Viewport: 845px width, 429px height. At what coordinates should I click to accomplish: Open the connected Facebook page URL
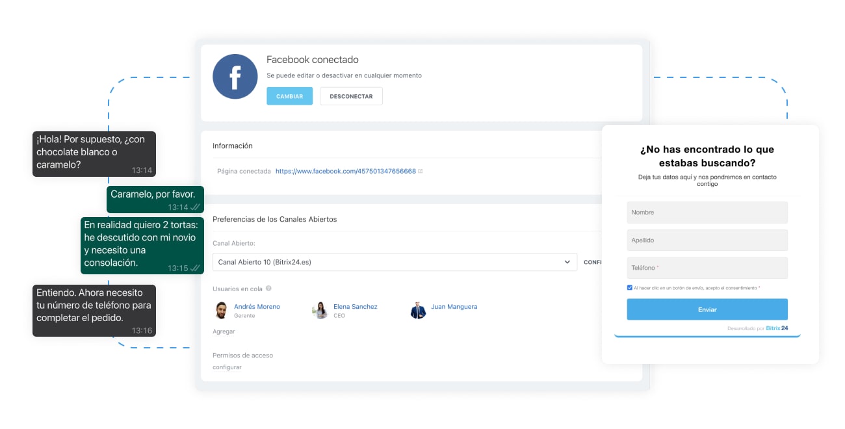[345, 171]
